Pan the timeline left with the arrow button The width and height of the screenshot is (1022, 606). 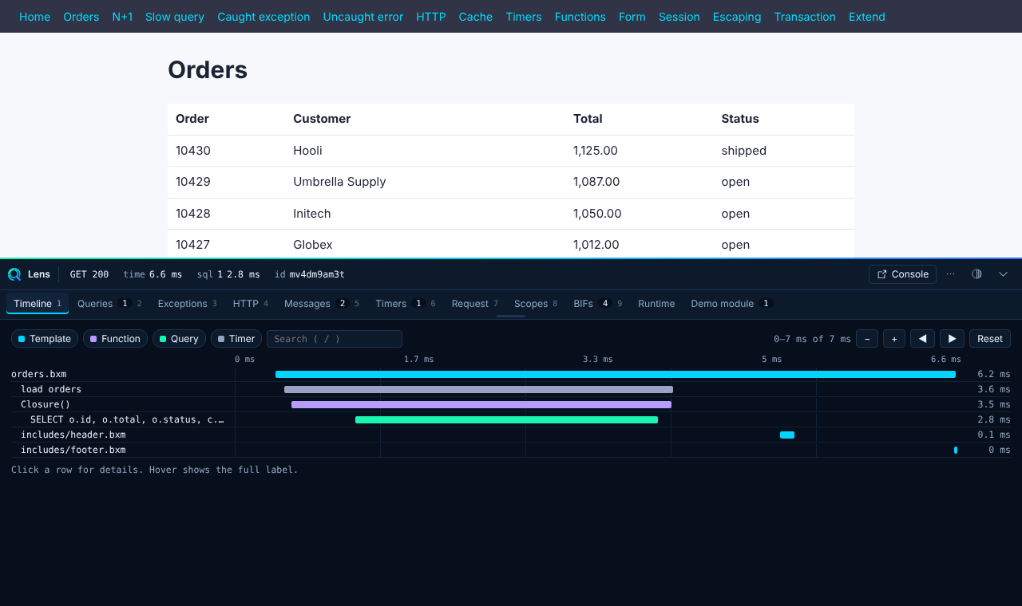click(x=922, y=339)
